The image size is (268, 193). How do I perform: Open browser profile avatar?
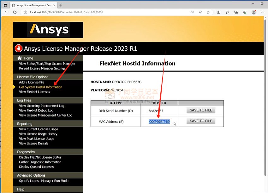pos(254,12)
